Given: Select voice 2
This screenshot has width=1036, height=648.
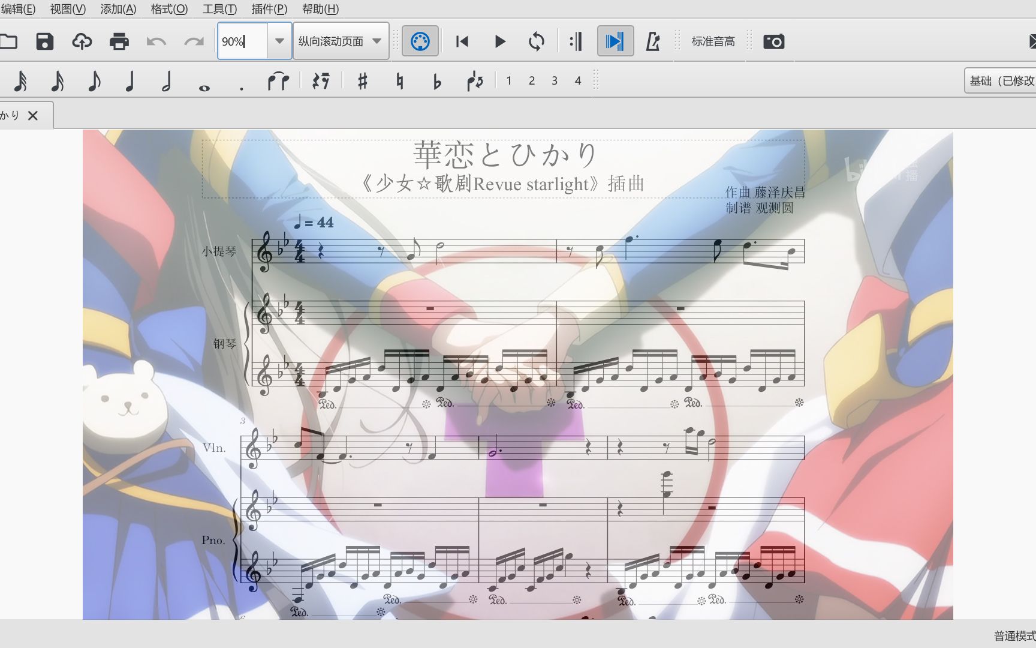Looking at the screenshot, I should 532,80.
